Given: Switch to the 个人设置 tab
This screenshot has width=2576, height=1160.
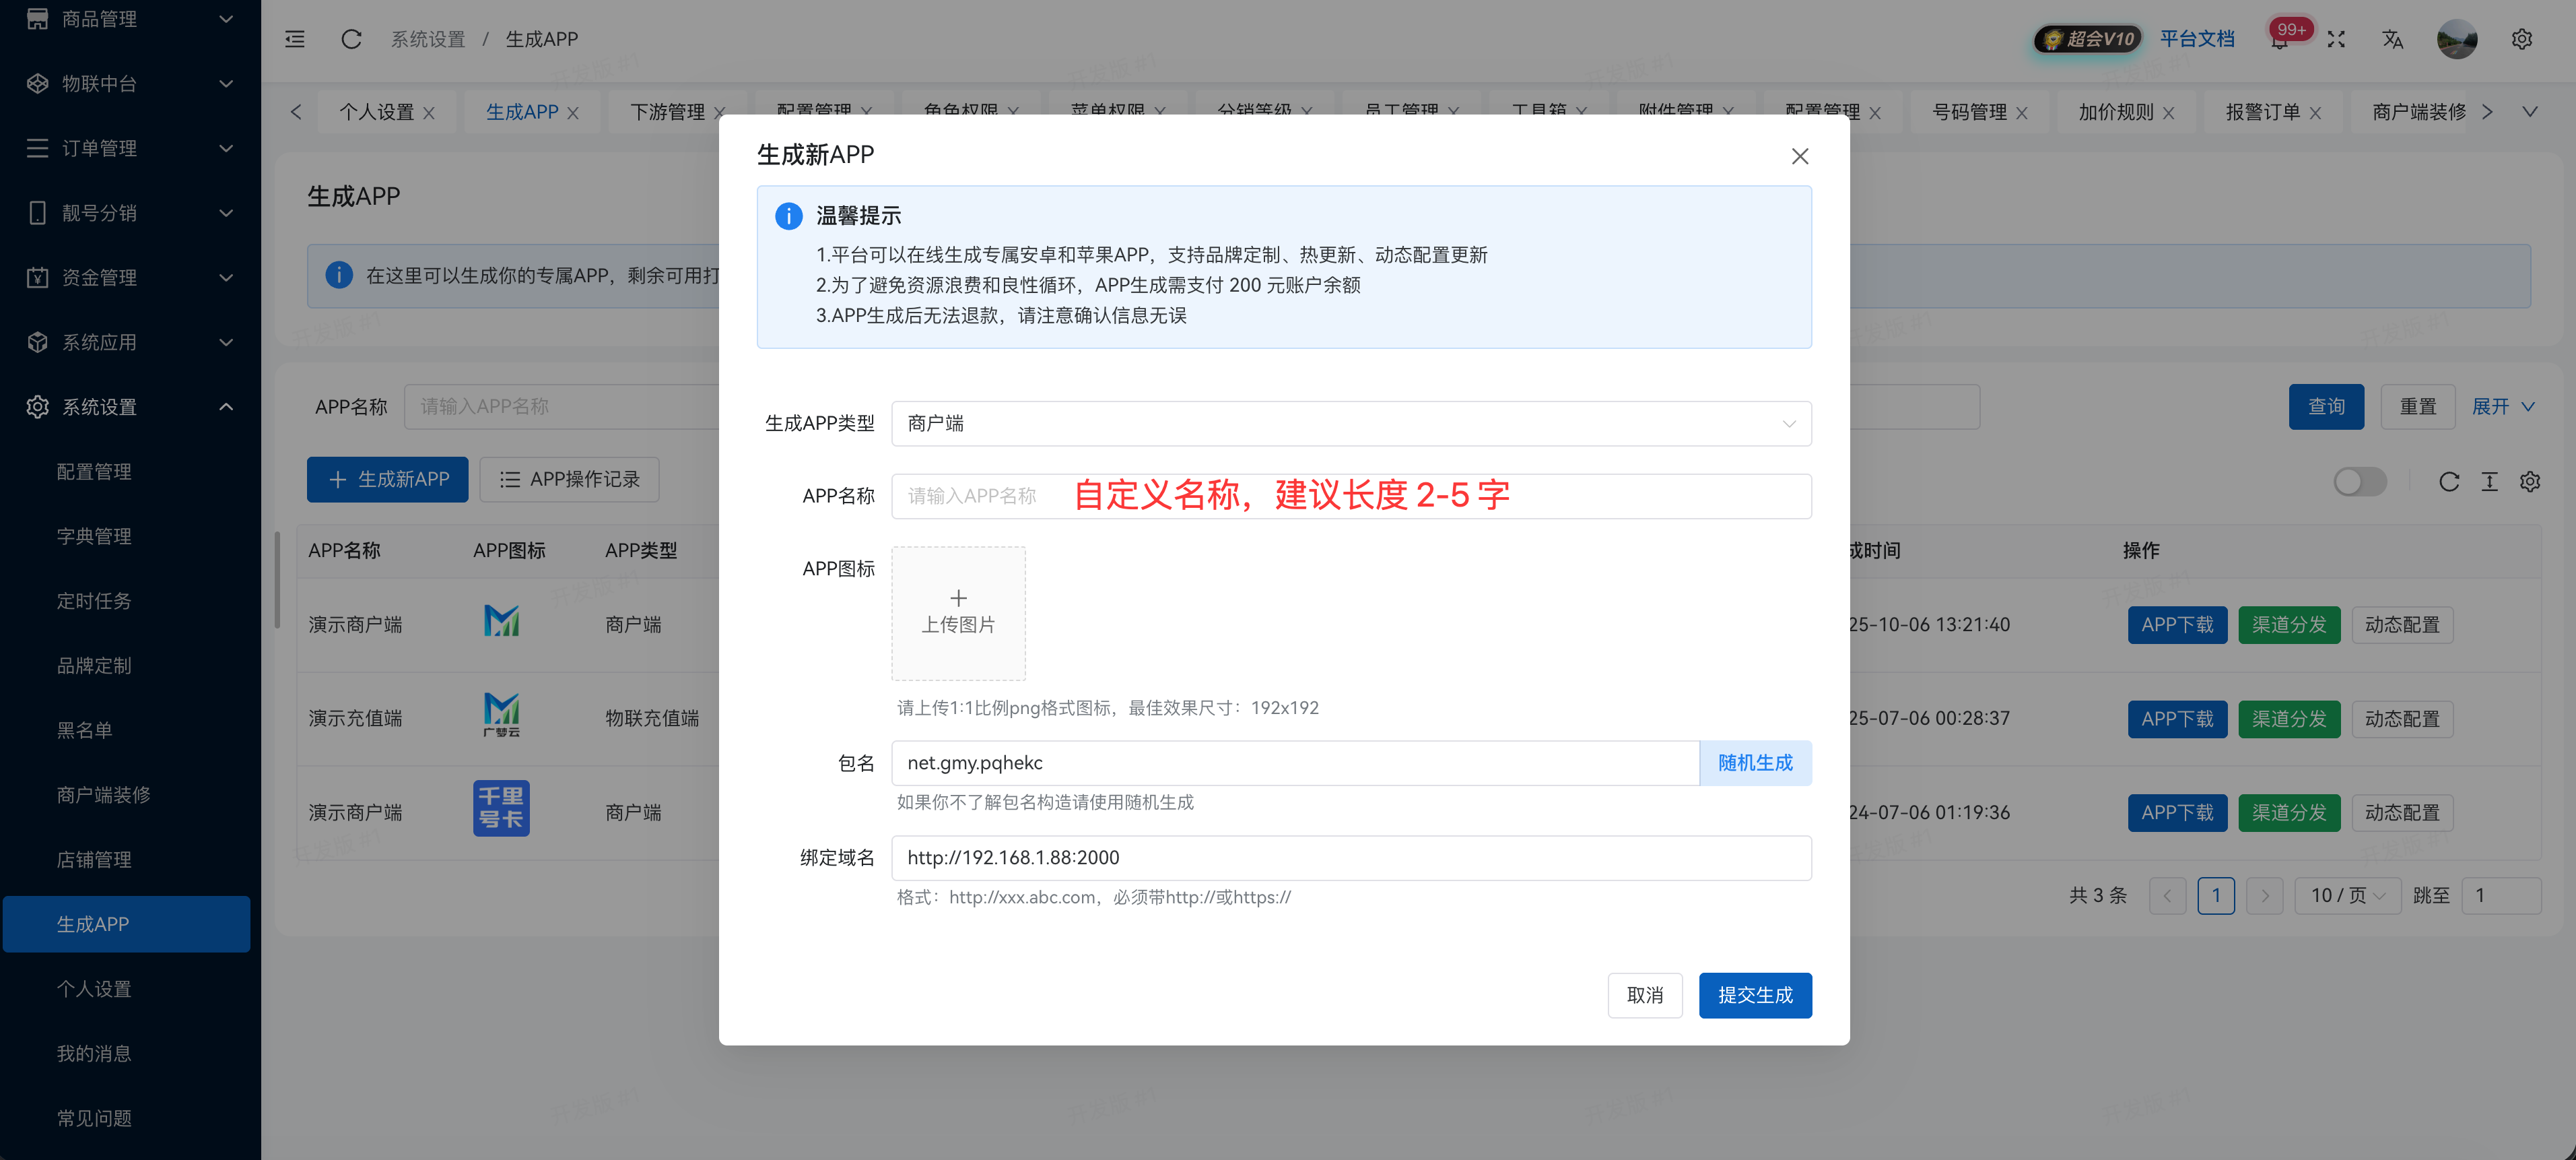Looking at the screenshot, I should pyautogui.click(x=377, y=111).
